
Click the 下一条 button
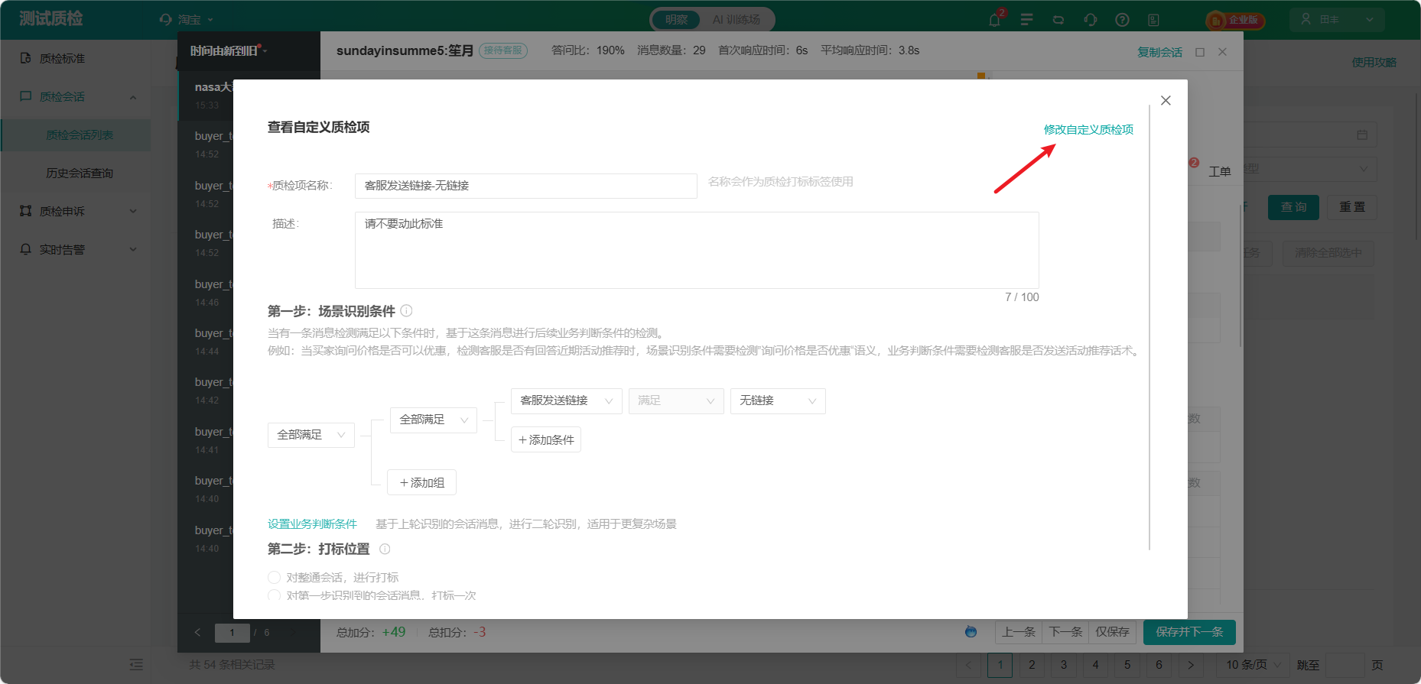1065,632
